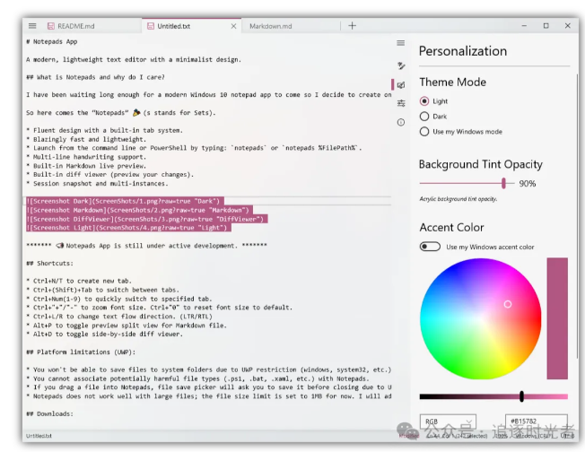
Task: Click the line and column indicator
Action: coord(457,436)
